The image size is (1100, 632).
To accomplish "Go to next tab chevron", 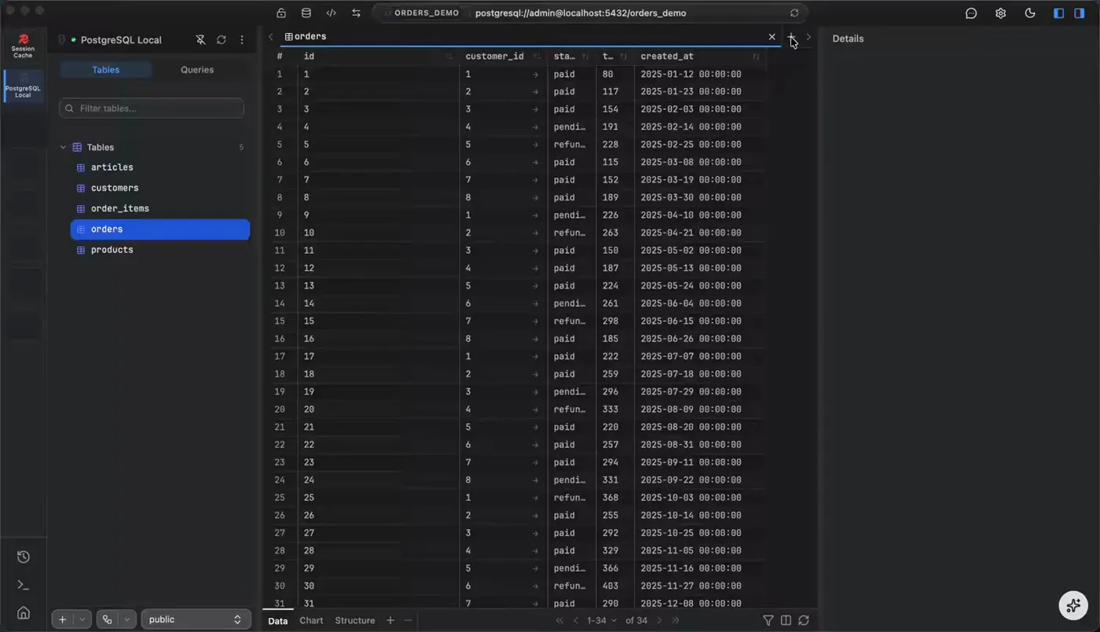I will 808,37.
